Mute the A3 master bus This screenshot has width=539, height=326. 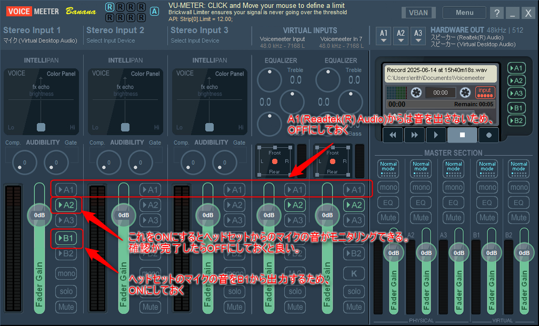pyautogui.click(x=453, y=218)
